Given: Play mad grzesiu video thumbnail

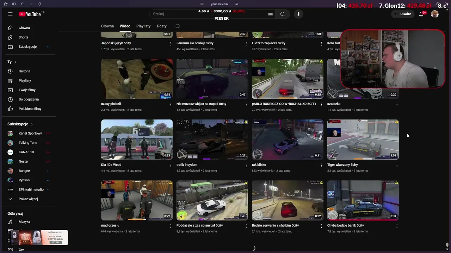Looking at the screenshot, I should click(x=137, y=200).
